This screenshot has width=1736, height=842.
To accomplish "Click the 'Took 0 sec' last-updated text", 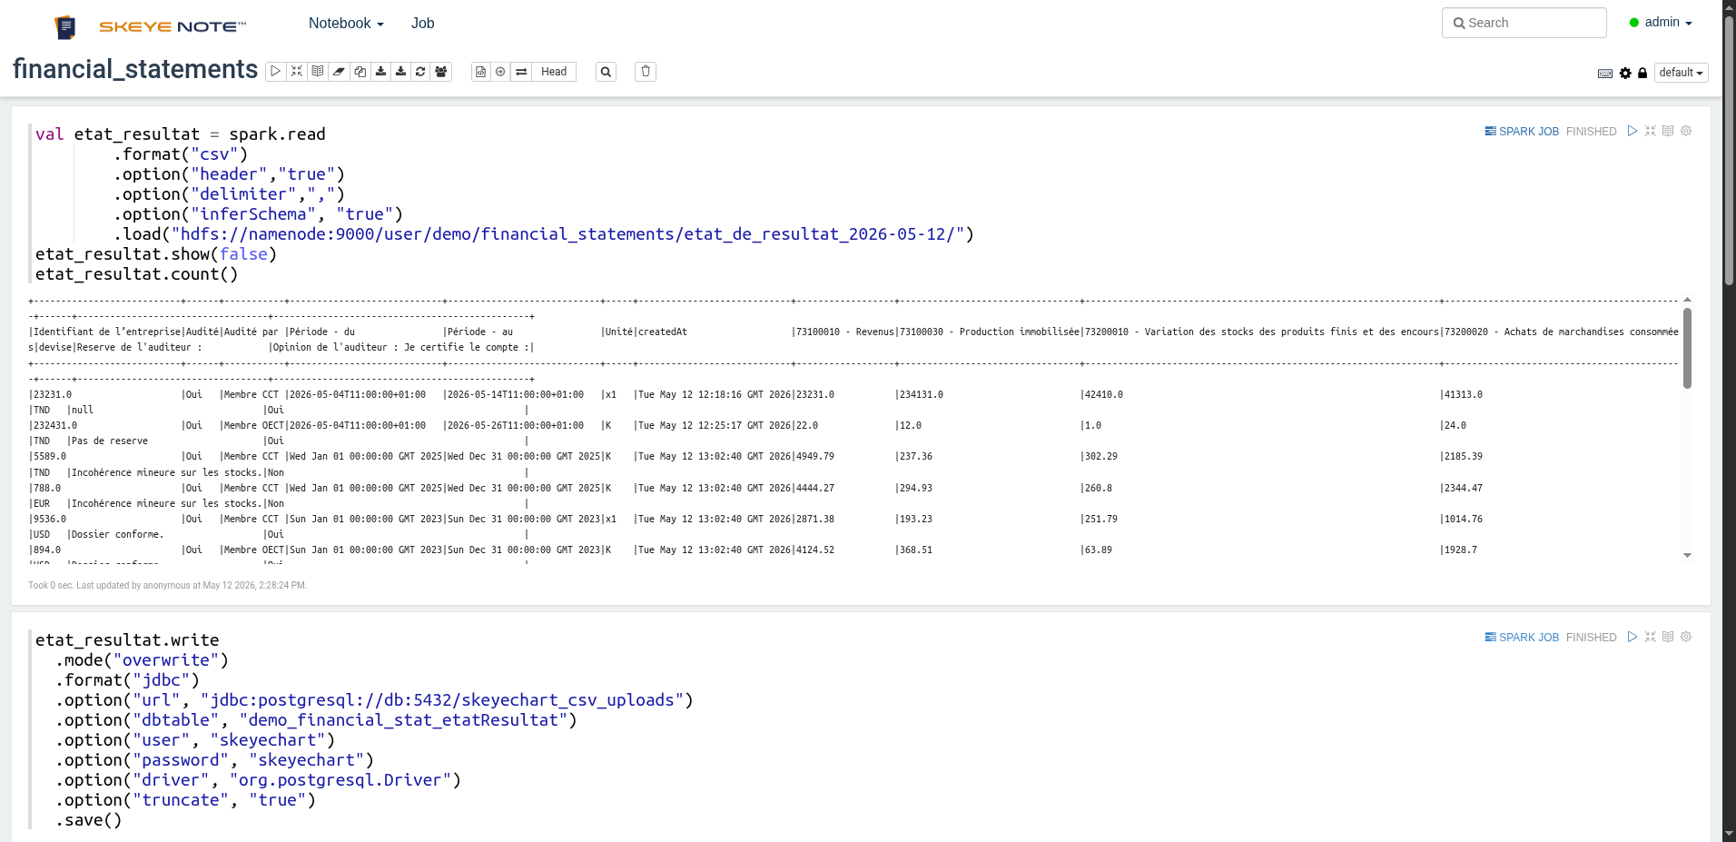I will (167, 586).
